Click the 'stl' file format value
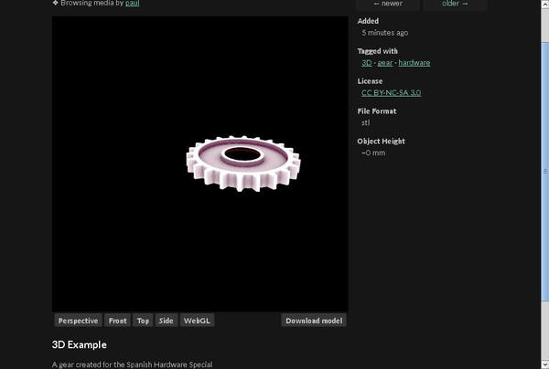This screenshot has width=549, height=369. [365, 123]
